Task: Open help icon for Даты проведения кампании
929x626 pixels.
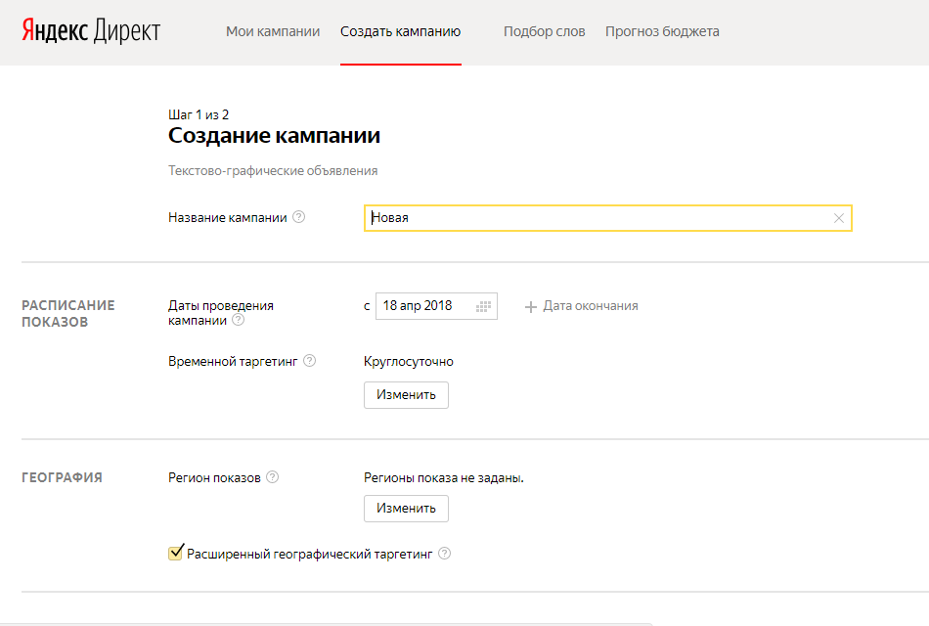Action: coord(238,320)
